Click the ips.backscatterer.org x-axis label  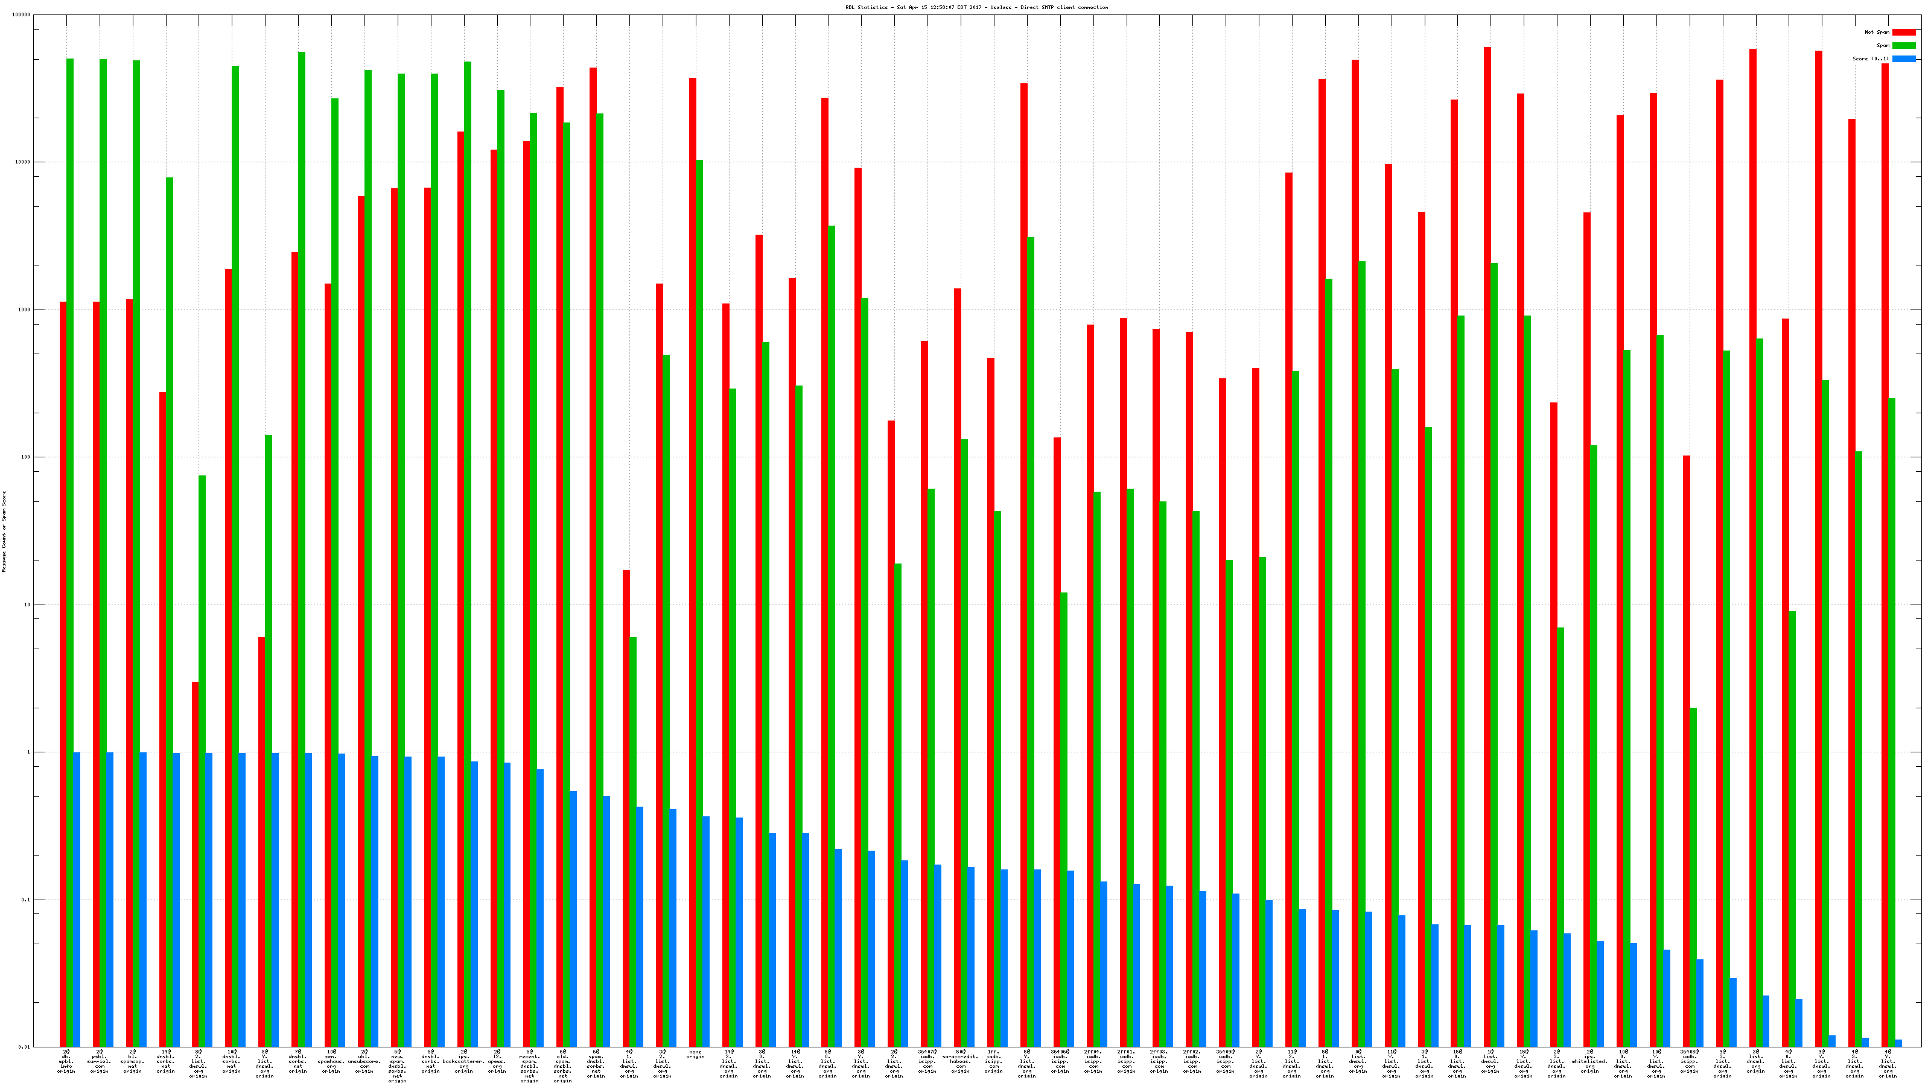(x=463, y=1061)
